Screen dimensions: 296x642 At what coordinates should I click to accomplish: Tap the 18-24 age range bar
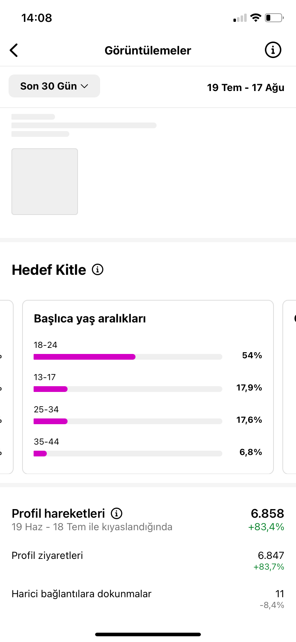click(x=128, y=357)
